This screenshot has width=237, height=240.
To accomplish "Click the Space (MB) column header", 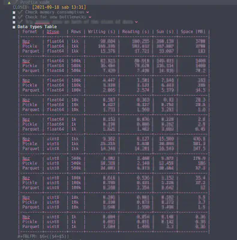I will click(193, 32).
